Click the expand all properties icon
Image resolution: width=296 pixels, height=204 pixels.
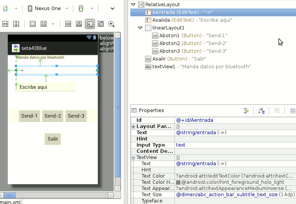pos(293,111)
